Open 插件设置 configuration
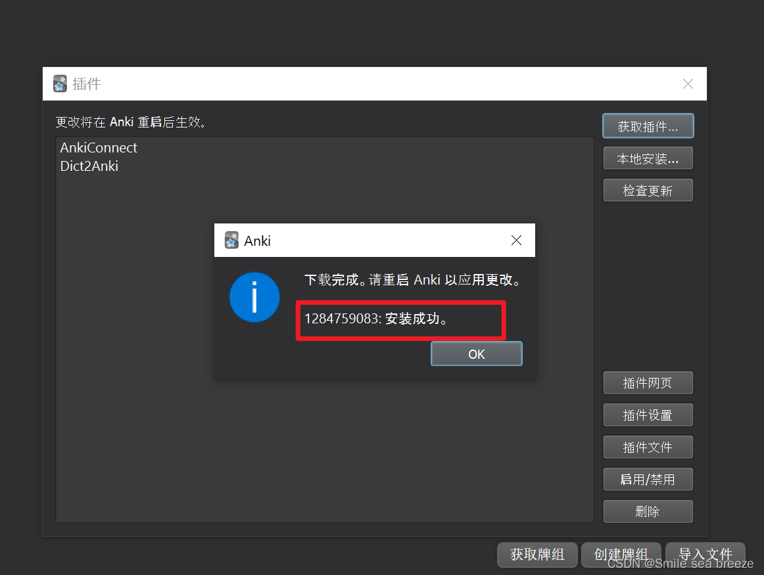Image resolution: width=764 pixels, height=575 pixels. (648, 415)
